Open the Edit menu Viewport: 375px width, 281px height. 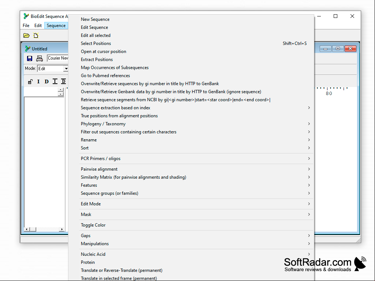38,26
